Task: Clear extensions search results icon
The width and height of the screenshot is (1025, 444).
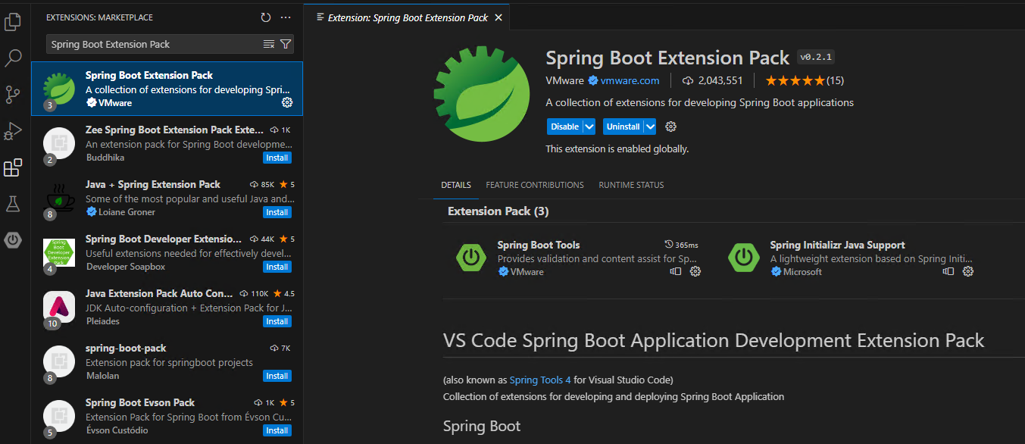Action: pyautogui.click(x=268, y=44)
